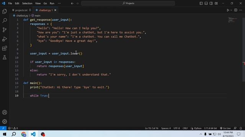Toggle the primary side bar layout icon
The height and width of the screenshot is (137, 245).
(x=201, y=3)
